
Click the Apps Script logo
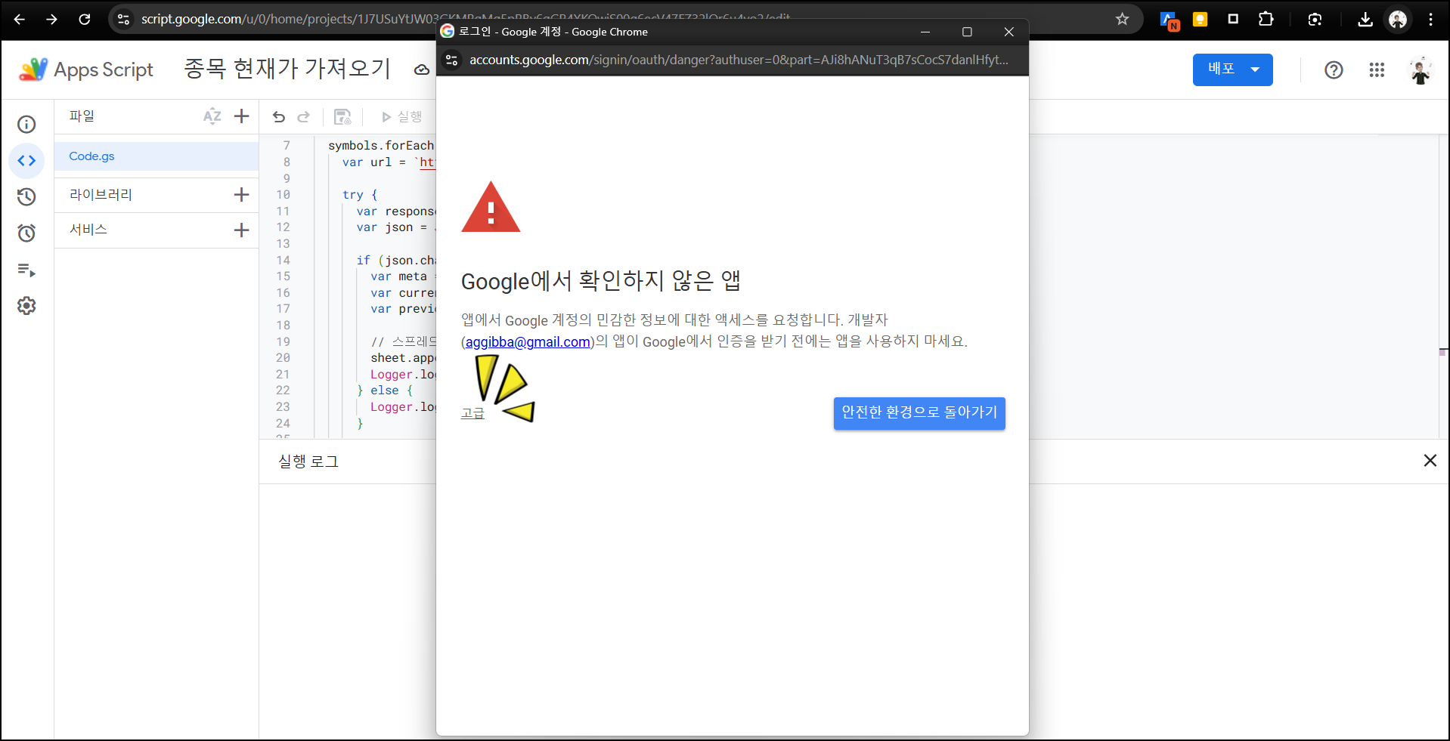[x=33, y=69]
